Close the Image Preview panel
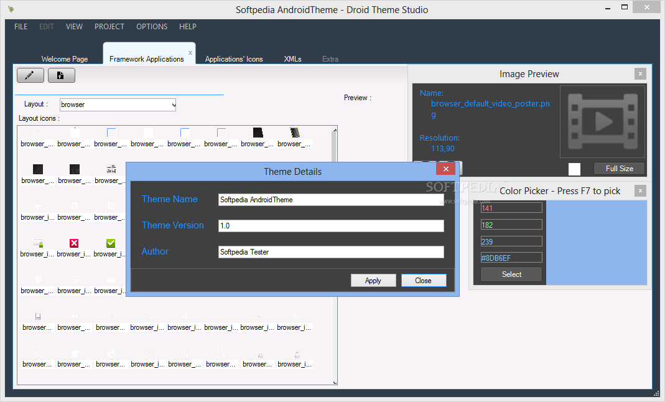 [x=640, y=74]
